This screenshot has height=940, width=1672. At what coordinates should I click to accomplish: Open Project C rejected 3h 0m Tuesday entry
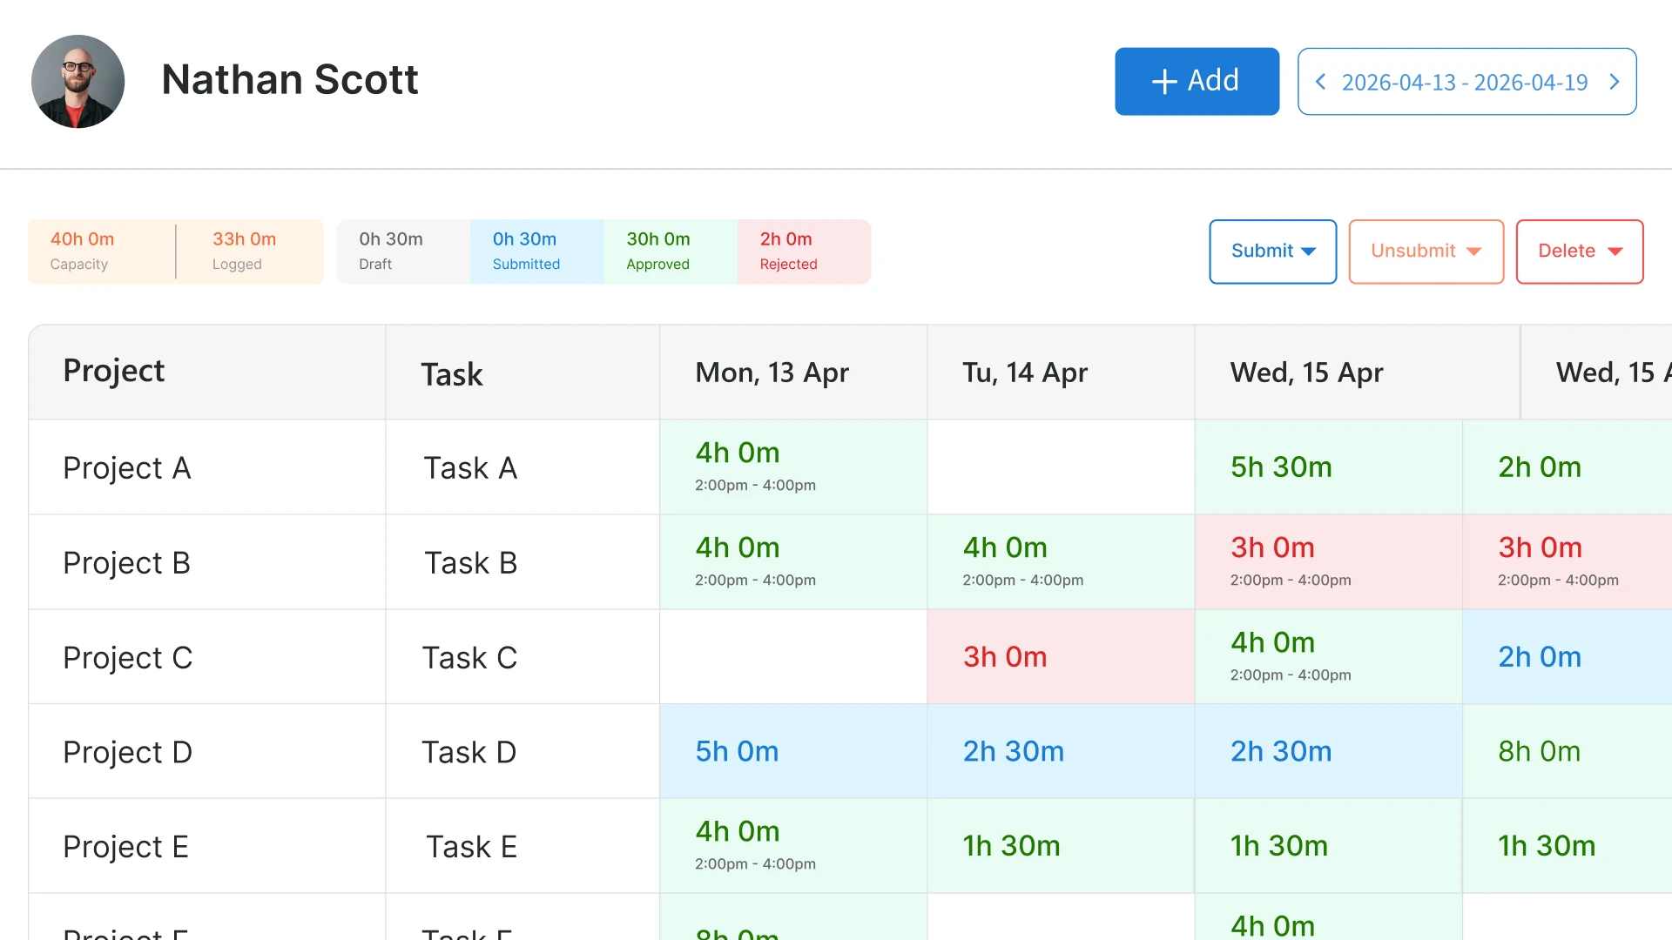1061,657
